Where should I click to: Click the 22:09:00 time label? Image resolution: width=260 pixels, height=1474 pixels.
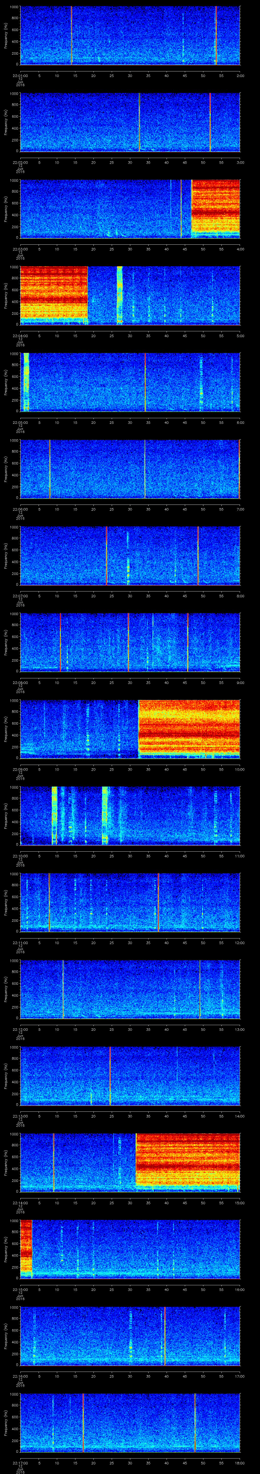(x=20, y=769)
